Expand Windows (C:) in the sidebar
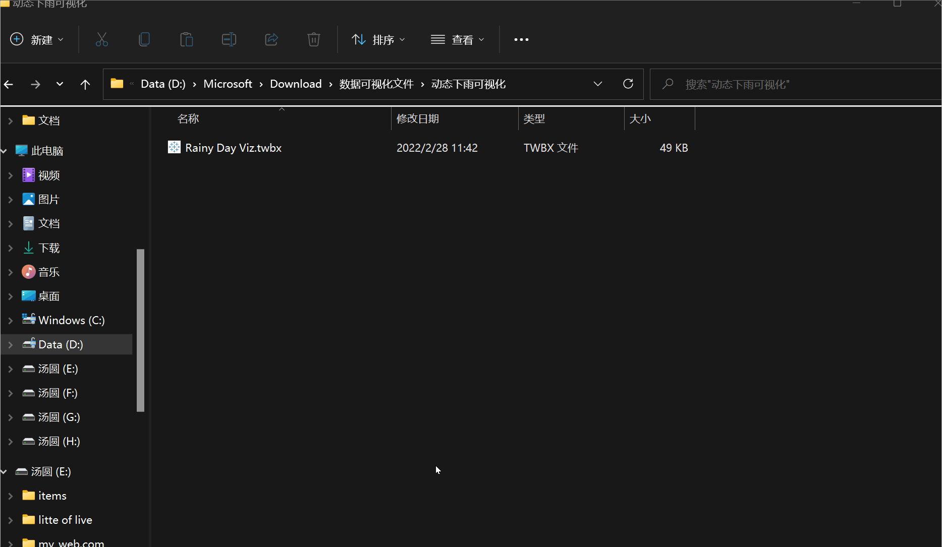942x547 pixels. [x=10, y=320]
